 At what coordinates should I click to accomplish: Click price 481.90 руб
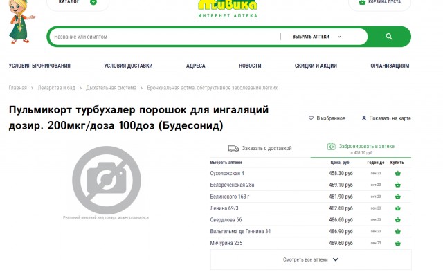pyautogui.click(x=341, y=197)
